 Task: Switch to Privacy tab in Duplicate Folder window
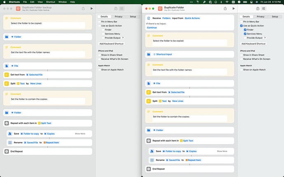[261, 17]
